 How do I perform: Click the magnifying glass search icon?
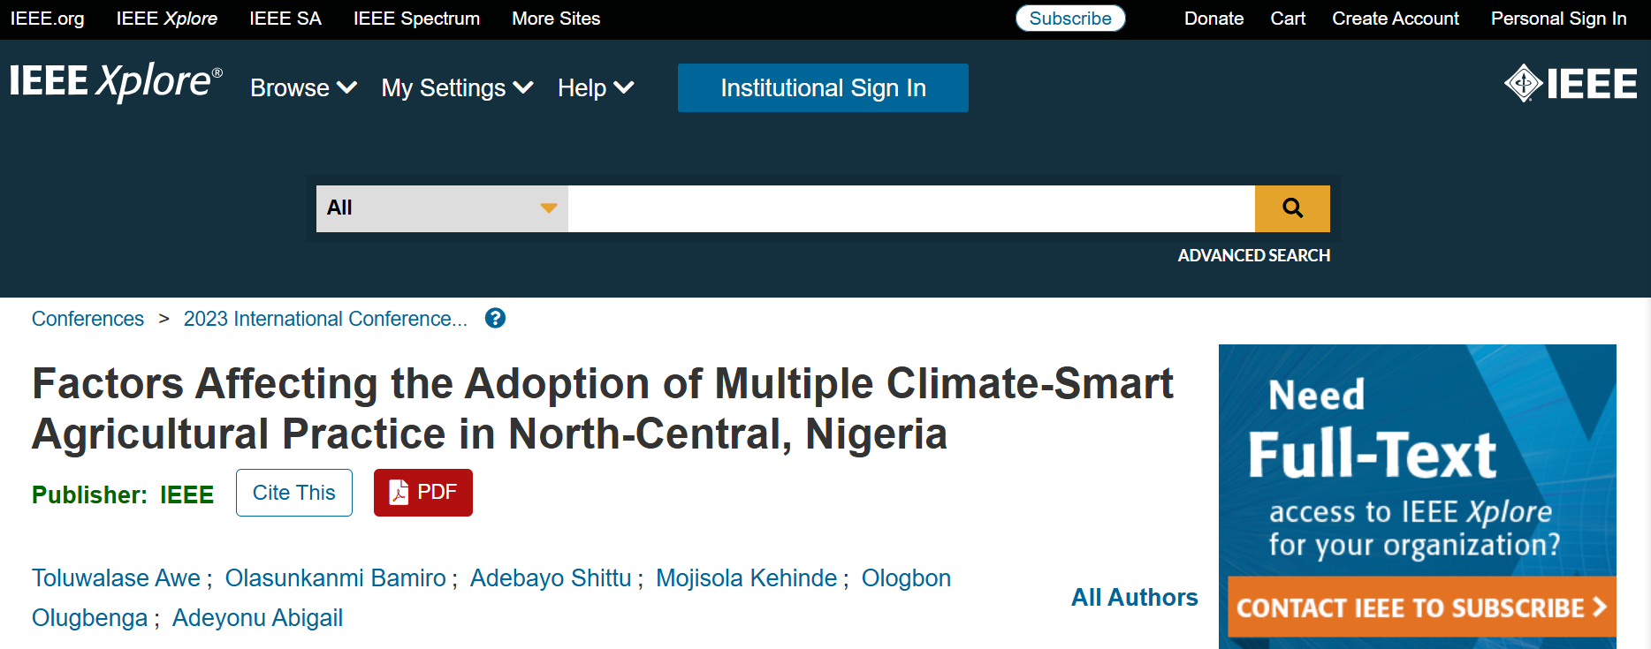[1292, 208]
